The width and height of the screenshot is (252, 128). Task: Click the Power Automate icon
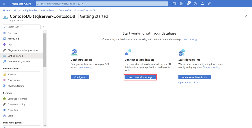(x=5, y=86)
